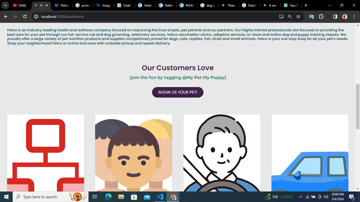360x202 pixels.
Task: Open the Chrome extensions puzzle icon
Action: click(x=321, y=17)
